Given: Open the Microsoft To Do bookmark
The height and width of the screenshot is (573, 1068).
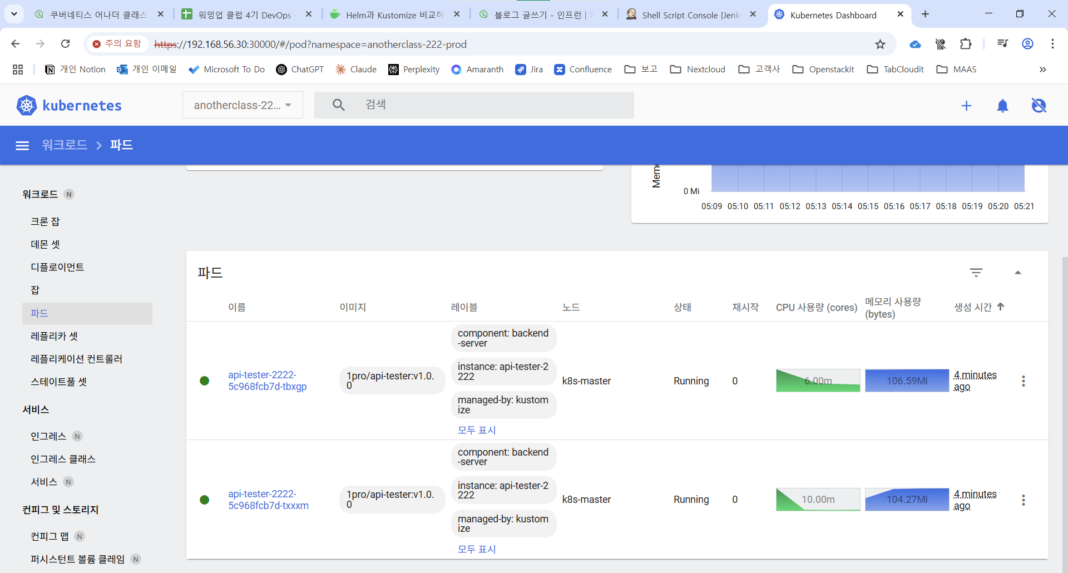Looking at the screenshot, I should (226, 70).
